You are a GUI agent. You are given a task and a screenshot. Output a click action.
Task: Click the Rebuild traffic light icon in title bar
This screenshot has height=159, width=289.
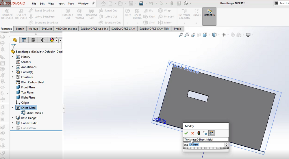(172, 3)
